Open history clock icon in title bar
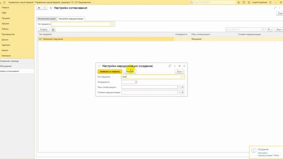Screen dimensions: 283x159 [244, 2]
